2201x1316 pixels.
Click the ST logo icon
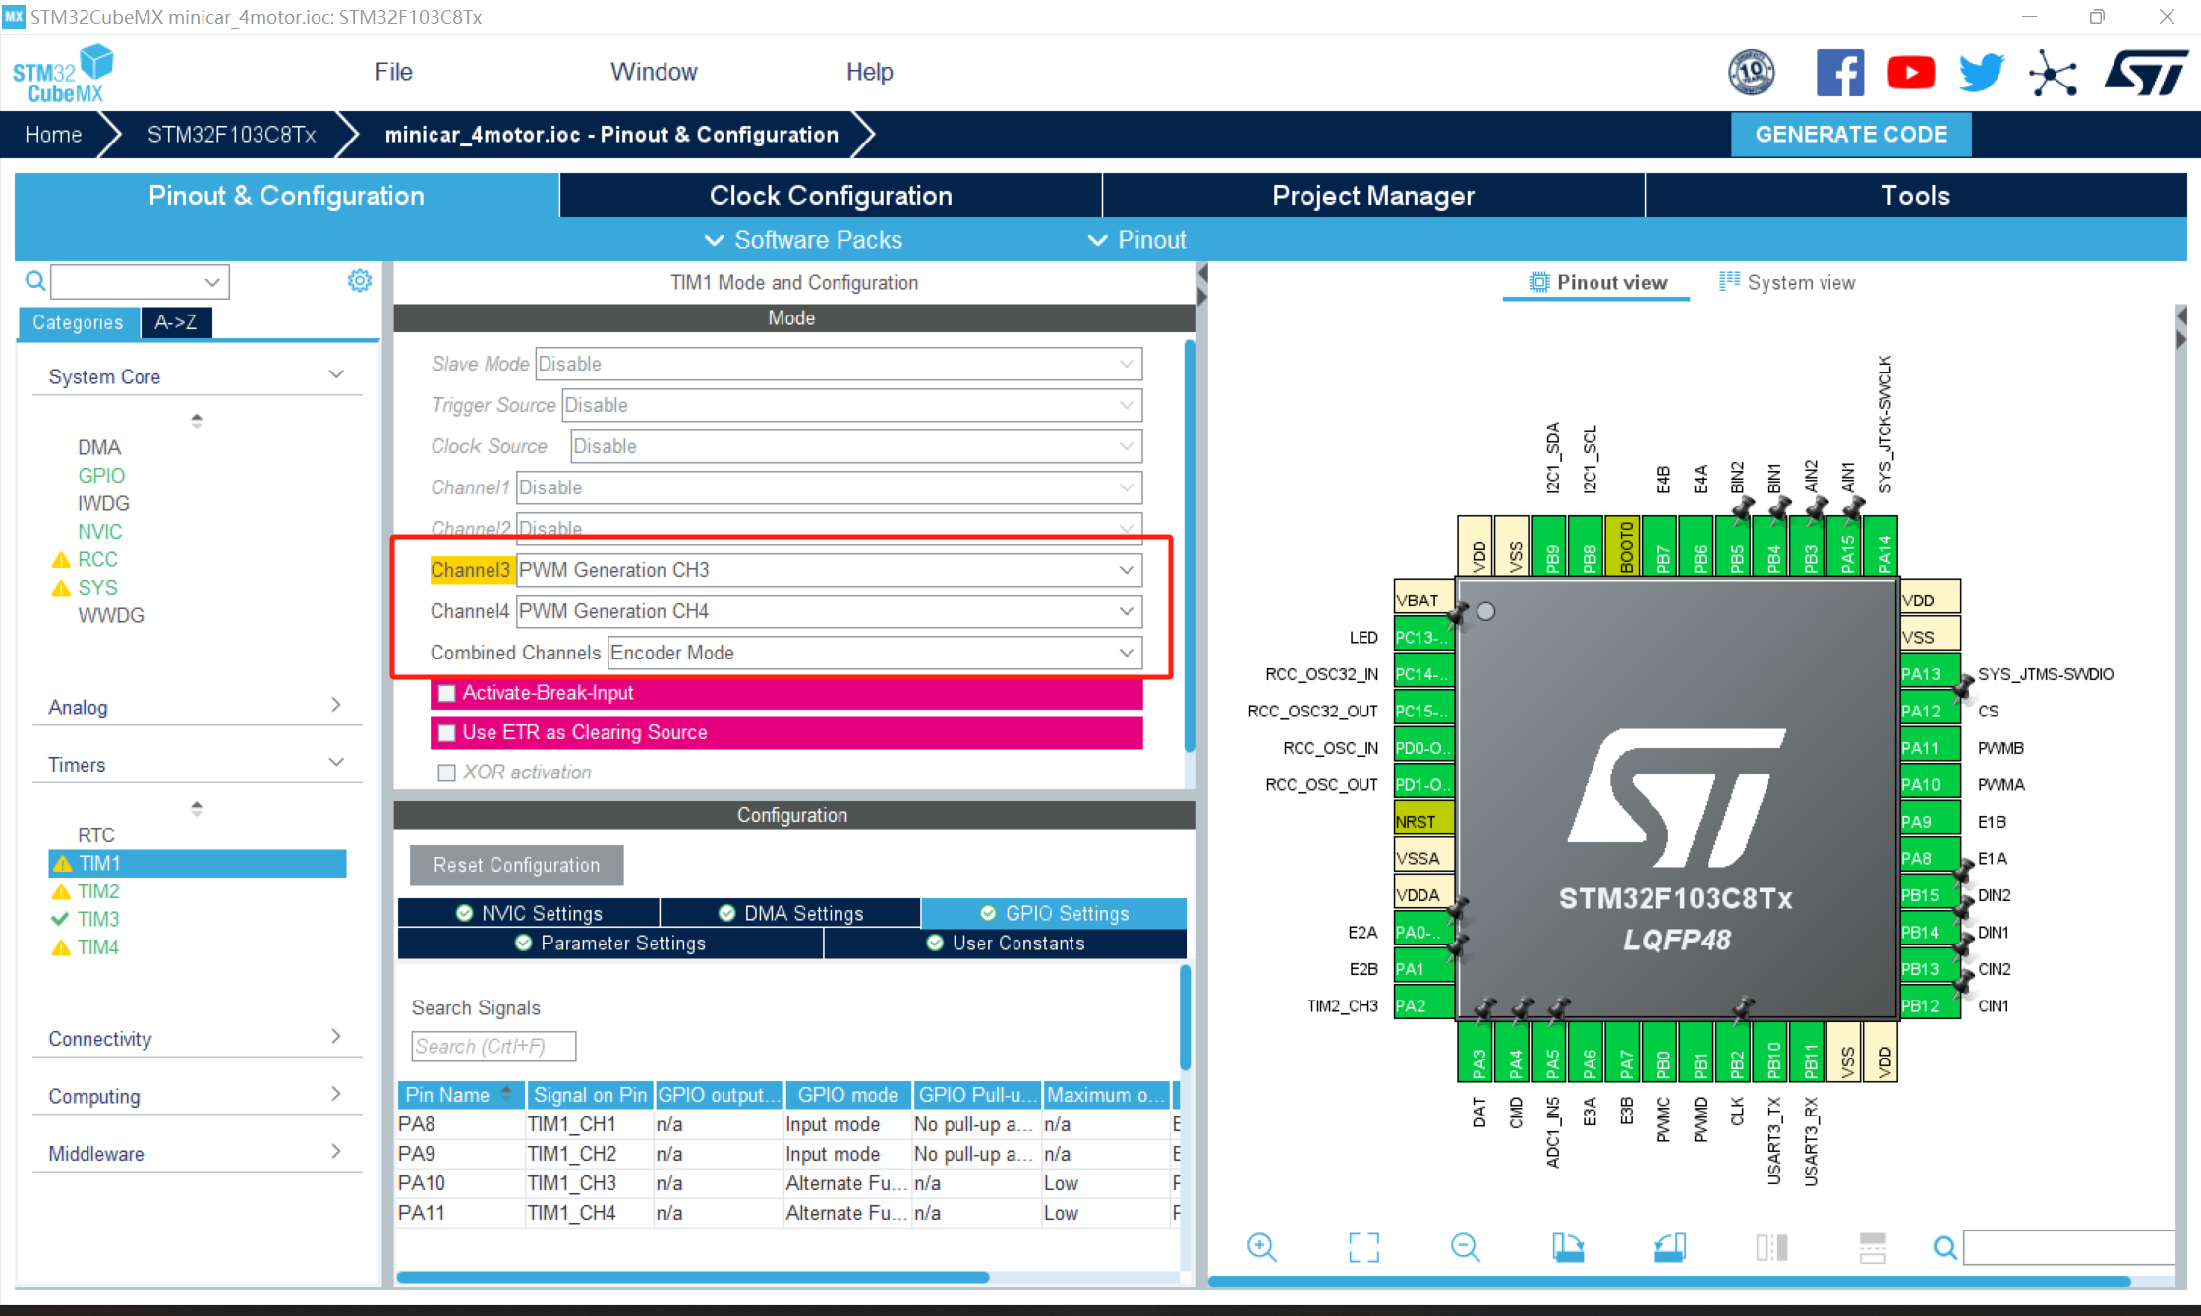pos(2146,73)
